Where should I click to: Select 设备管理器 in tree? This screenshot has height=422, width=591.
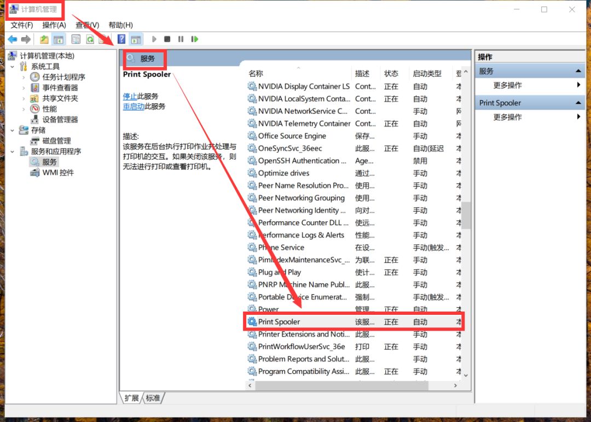[60, 120]
